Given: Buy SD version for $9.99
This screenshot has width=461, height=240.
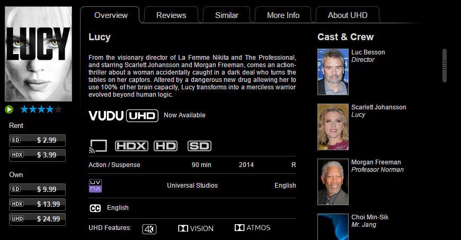Looking at the screenshot, I should point(37,190).
